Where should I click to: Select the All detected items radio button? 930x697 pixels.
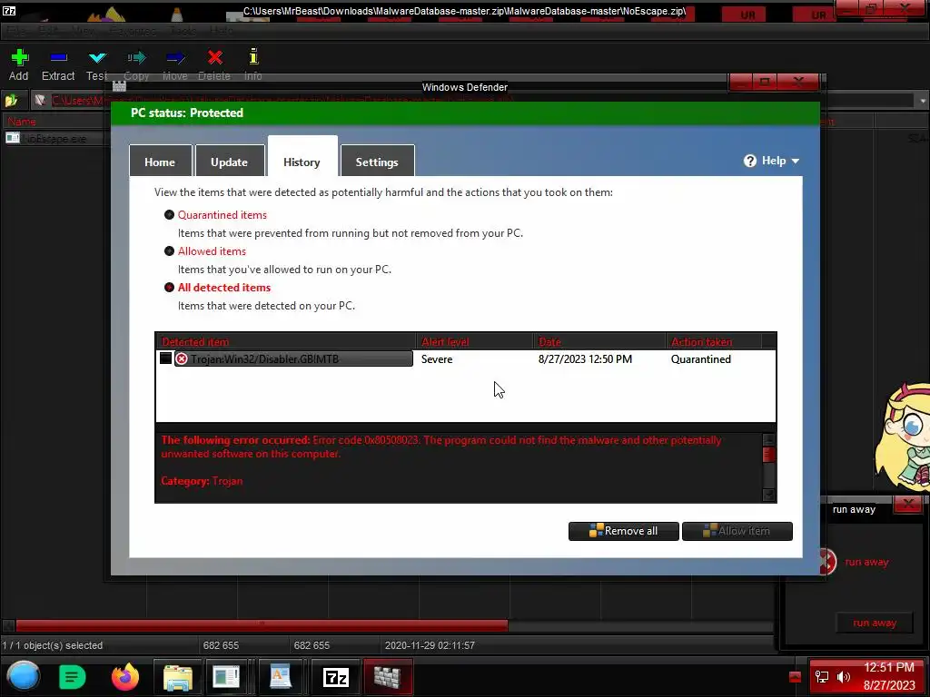pyautogui.click(x=169, y=288)
